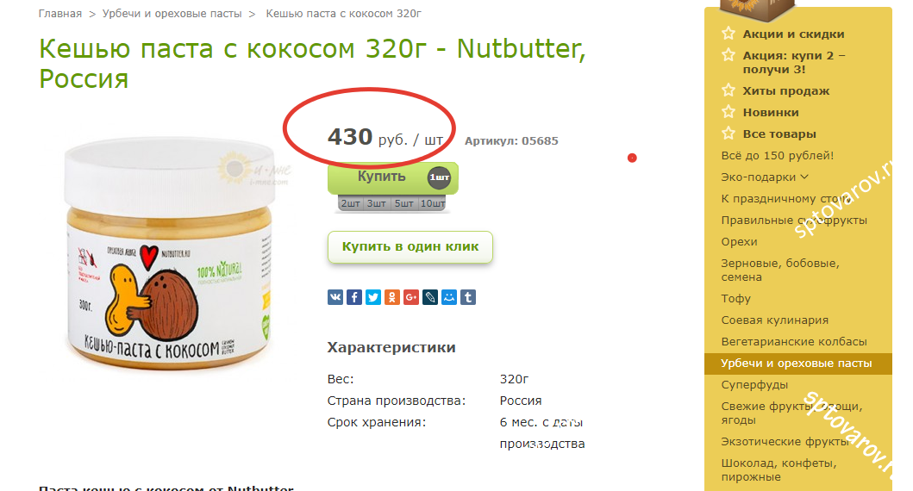Viewport: 913px width, 491px height.
Task: Click the cashew paste jar image
Action: click(x=170, y=253)
